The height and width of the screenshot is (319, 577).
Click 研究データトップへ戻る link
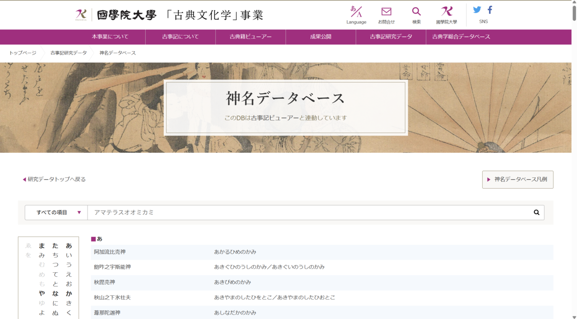pos(54,179)
